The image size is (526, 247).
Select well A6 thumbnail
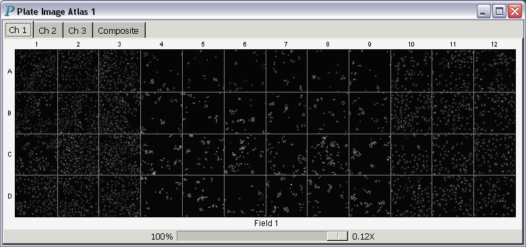(x=245, y=70)
